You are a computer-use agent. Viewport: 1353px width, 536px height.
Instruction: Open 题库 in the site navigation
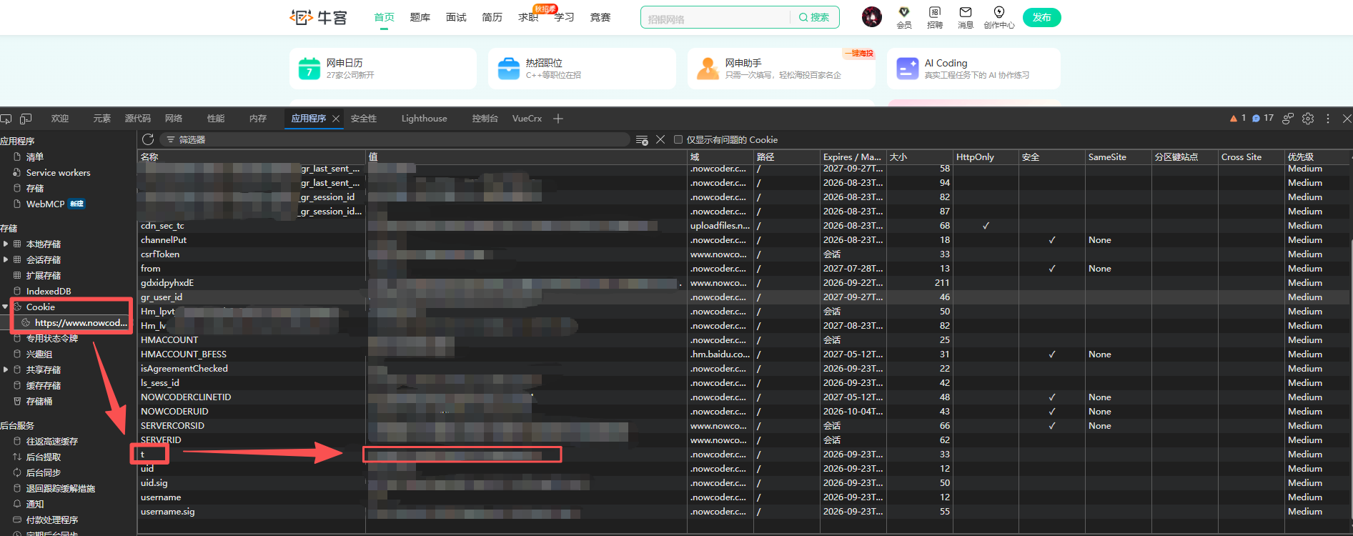(x=420, y=17)
